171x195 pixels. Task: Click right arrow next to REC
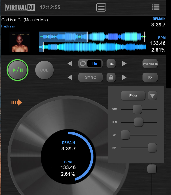[124, 64]
